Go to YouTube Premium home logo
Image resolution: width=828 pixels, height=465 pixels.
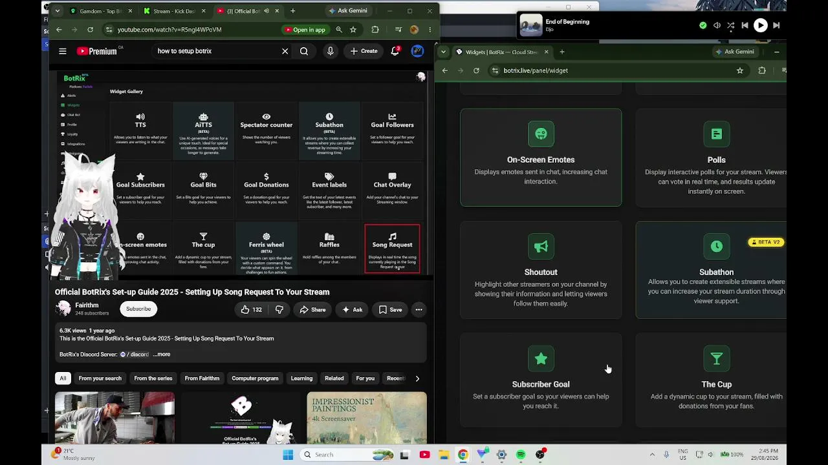coord(96,51)
